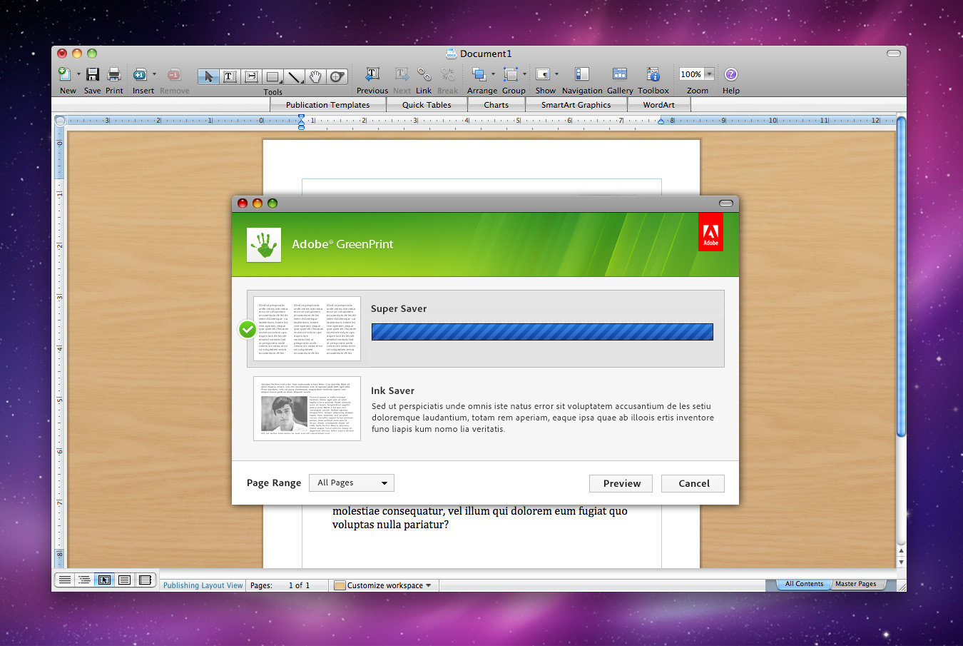This screenshot has width=963, height=646.
Task: Click Preview button in GreenPrint dialog
Action: point(622,483)
